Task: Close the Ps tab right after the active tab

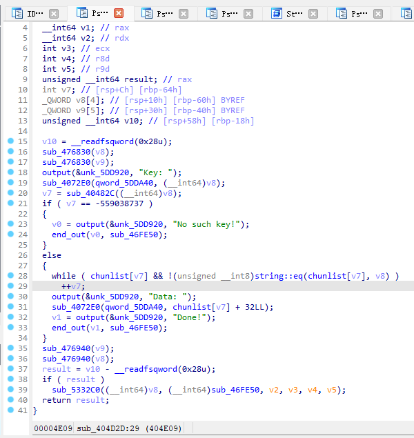Action: pos(184,14)
